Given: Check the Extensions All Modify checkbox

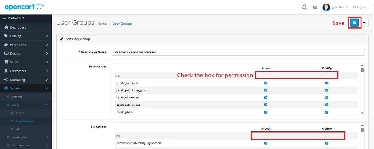Looking at the screenshot, I should tap(326, 136).
